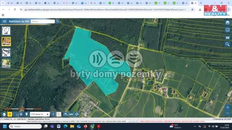Image resolution: width=232 pixels, height=130 pixels.
Task: Open Word from the taskbar
Action: point(59,126)
